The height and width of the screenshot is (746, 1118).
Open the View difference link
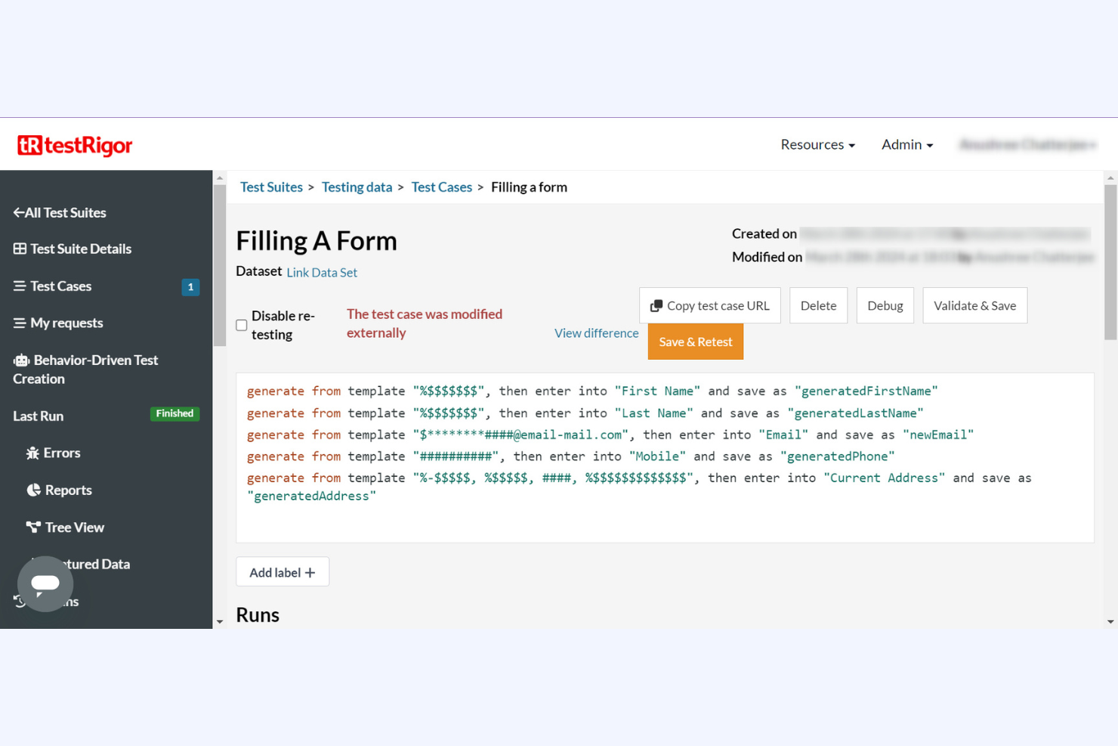[596, 333]
